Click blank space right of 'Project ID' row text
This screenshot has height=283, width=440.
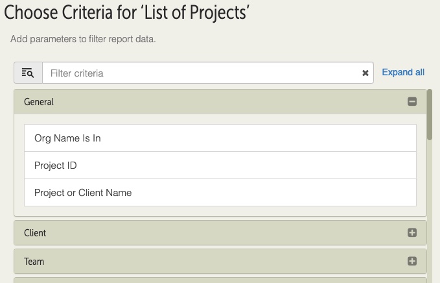coord(247,166)
